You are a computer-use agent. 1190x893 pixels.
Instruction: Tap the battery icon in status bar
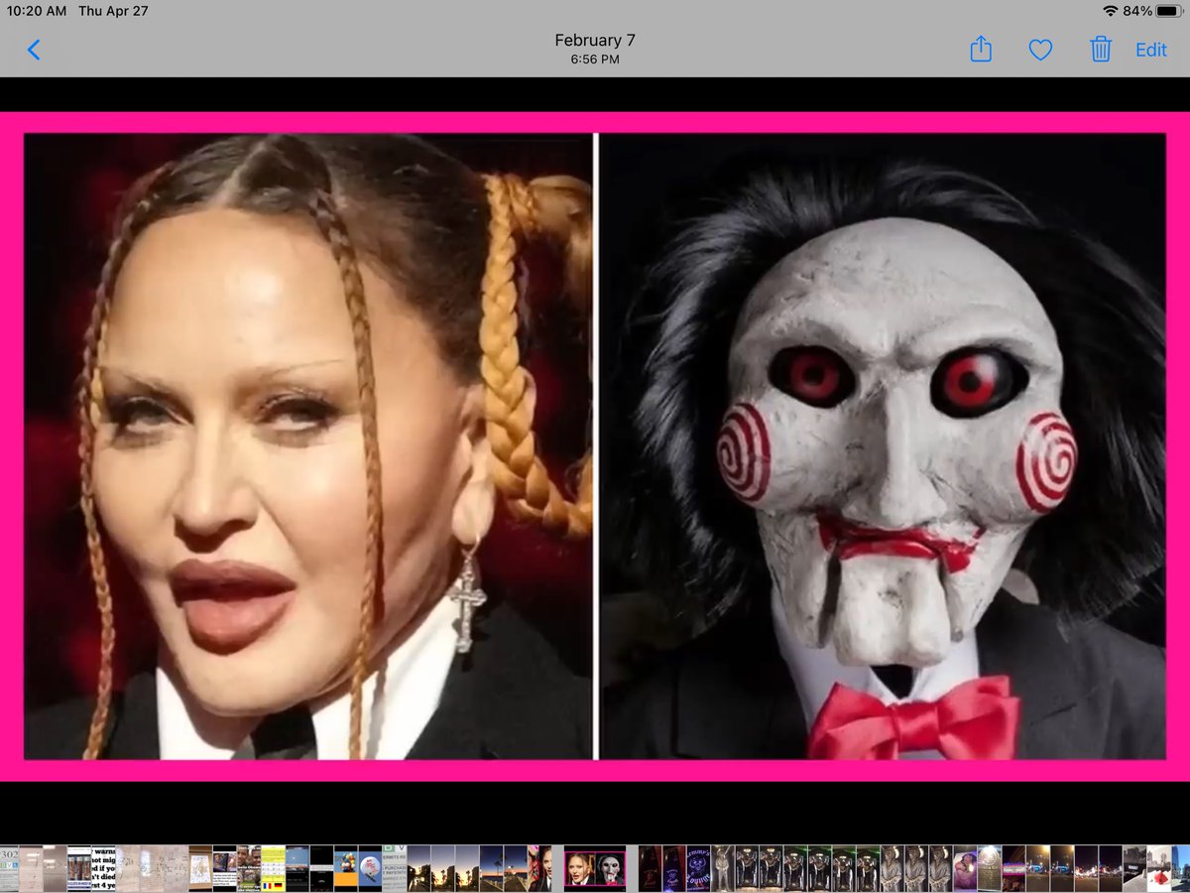[x=1169, y=11]
